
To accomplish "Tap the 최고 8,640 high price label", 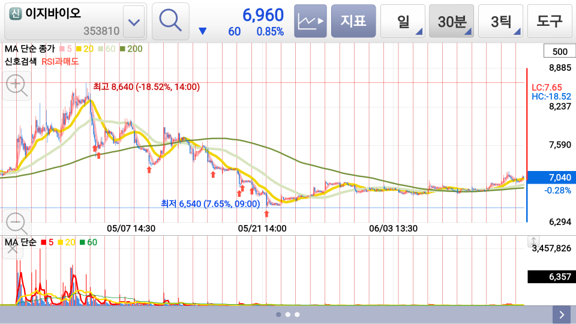I will pyautogui.click(x=146, y=87).
